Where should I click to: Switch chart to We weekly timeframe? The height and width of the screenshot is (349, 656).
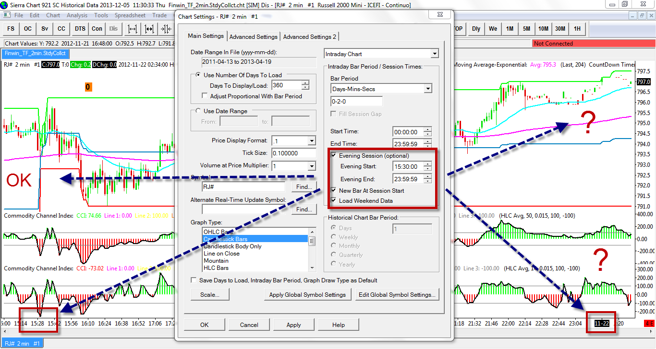coord(493,29)
